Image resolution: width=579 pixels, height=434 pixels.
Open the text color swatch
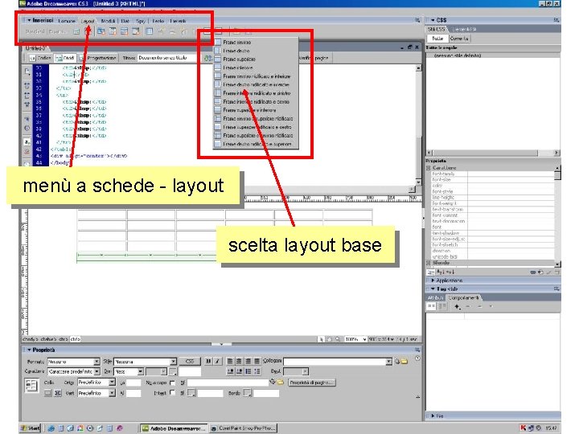[x=173, y=371]
